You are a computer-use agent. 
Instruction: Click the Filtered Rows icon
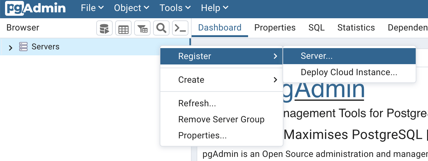coord(142,28)
